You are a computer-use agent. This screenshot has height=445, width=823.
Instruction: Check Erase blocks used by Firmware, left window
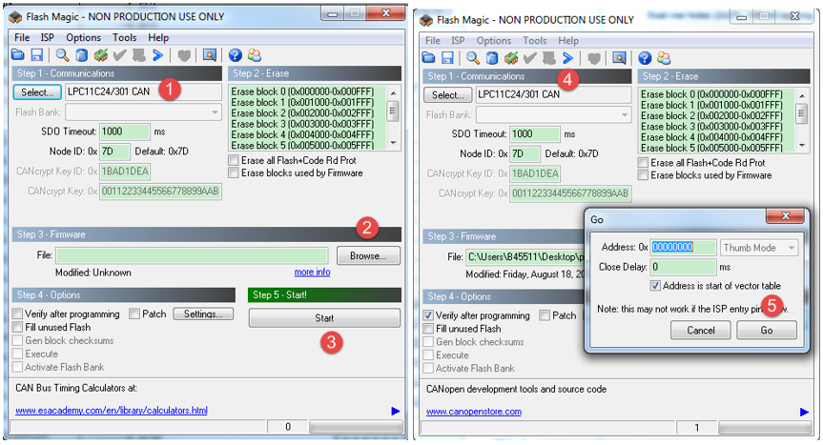click(234, 172)
